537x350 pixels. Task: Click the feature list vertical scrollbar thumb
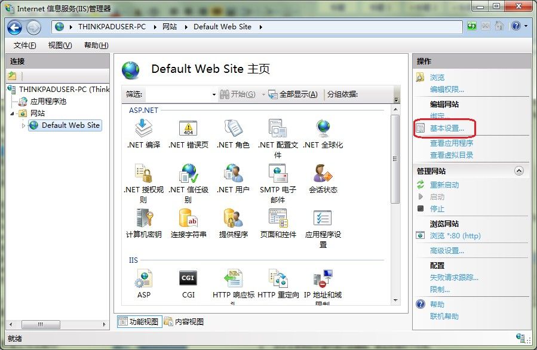pos(395,159)
